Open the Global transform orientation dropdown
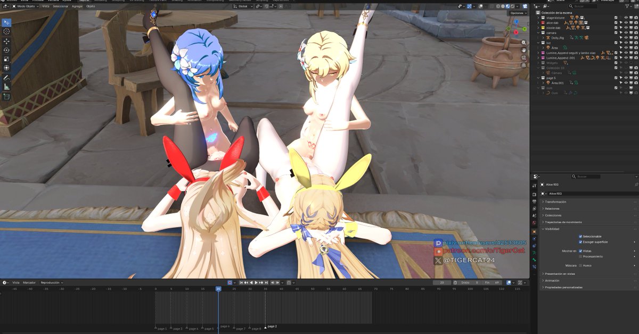Image resolution: width=639 pixels, height=334 pixels. 243,6
